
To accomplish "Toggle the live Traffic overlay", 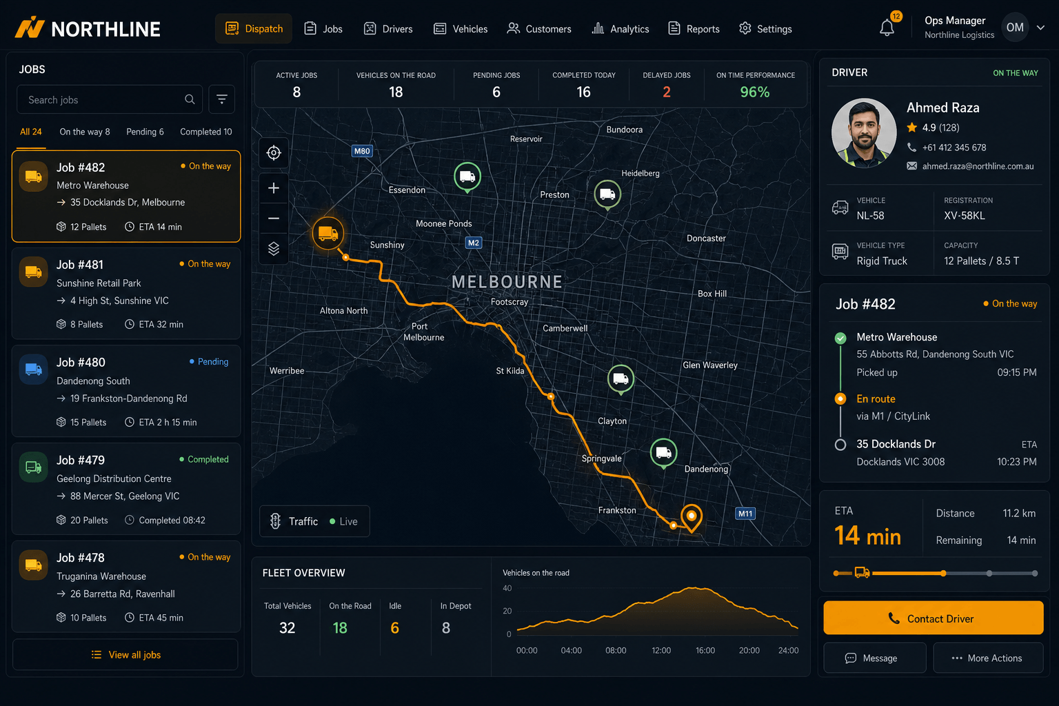I will pyautogui.click(x=315, y=521).
